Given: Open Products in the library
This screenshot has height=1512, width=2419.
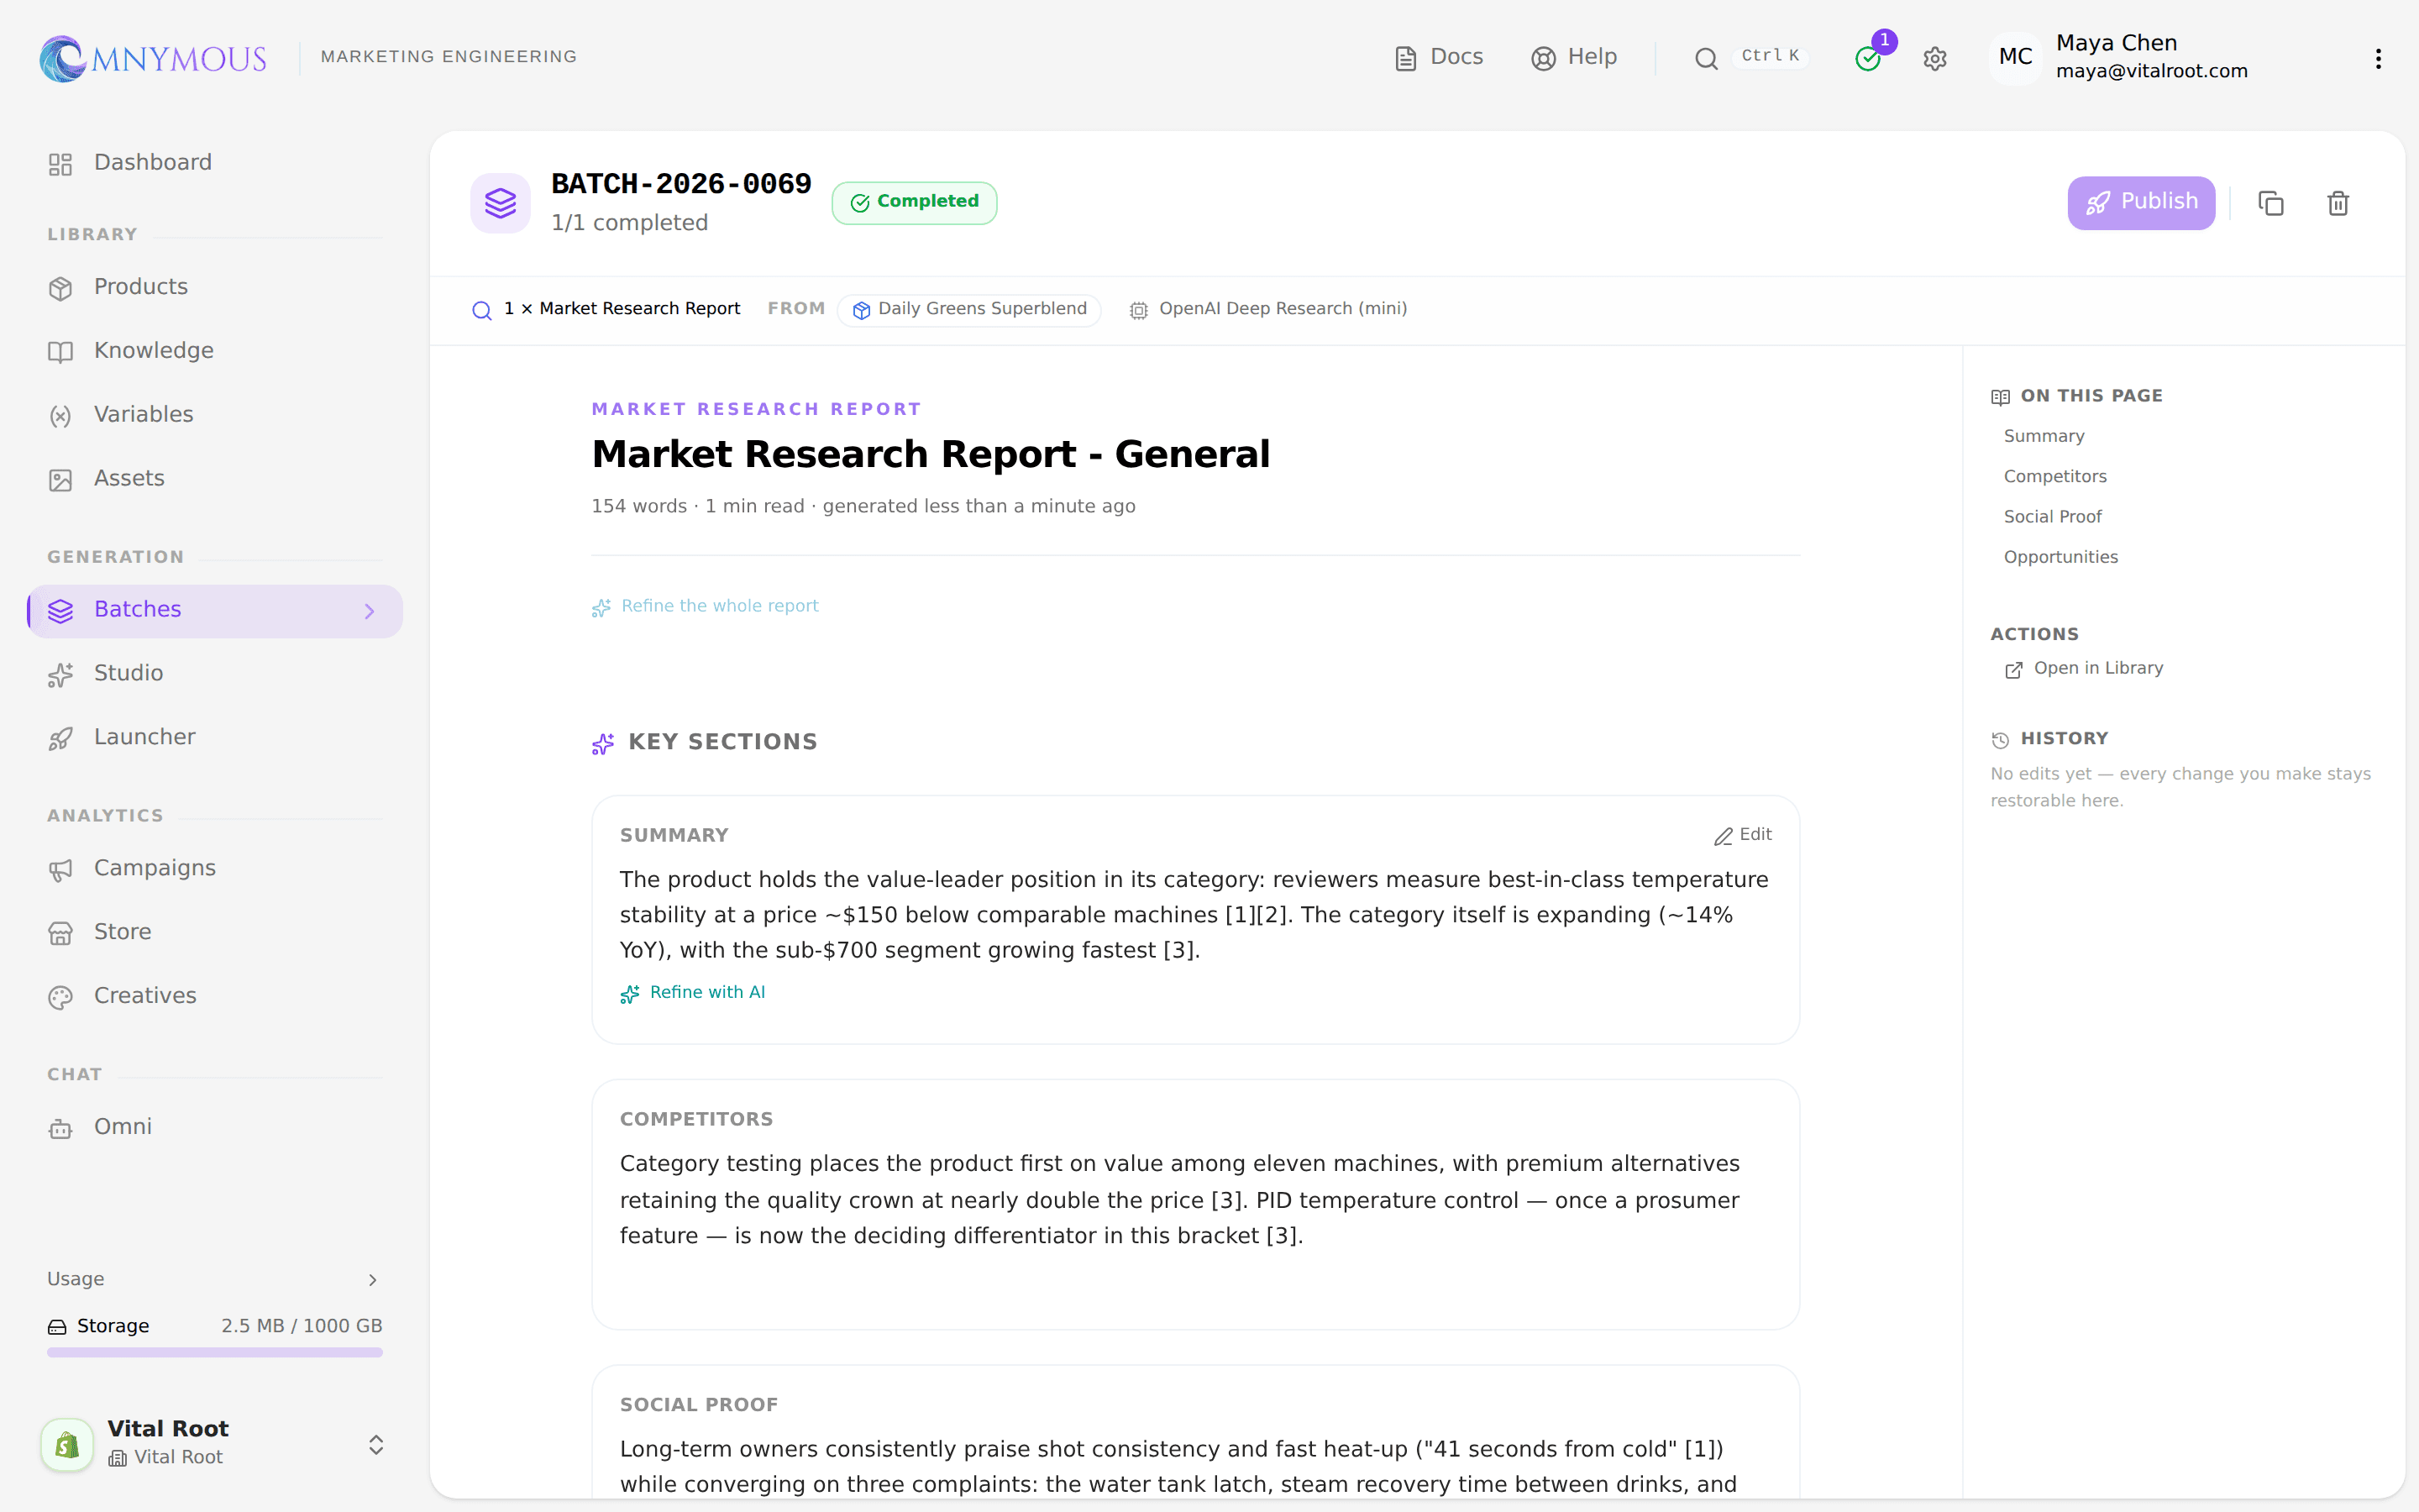Looking at the screenshot, I should [x=215, y=287].
